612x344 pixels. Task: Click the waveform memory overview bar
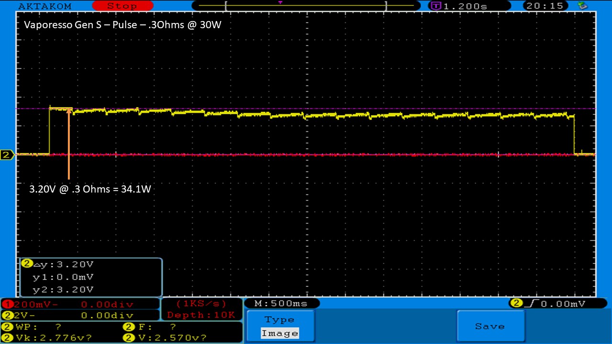(306, 6)
